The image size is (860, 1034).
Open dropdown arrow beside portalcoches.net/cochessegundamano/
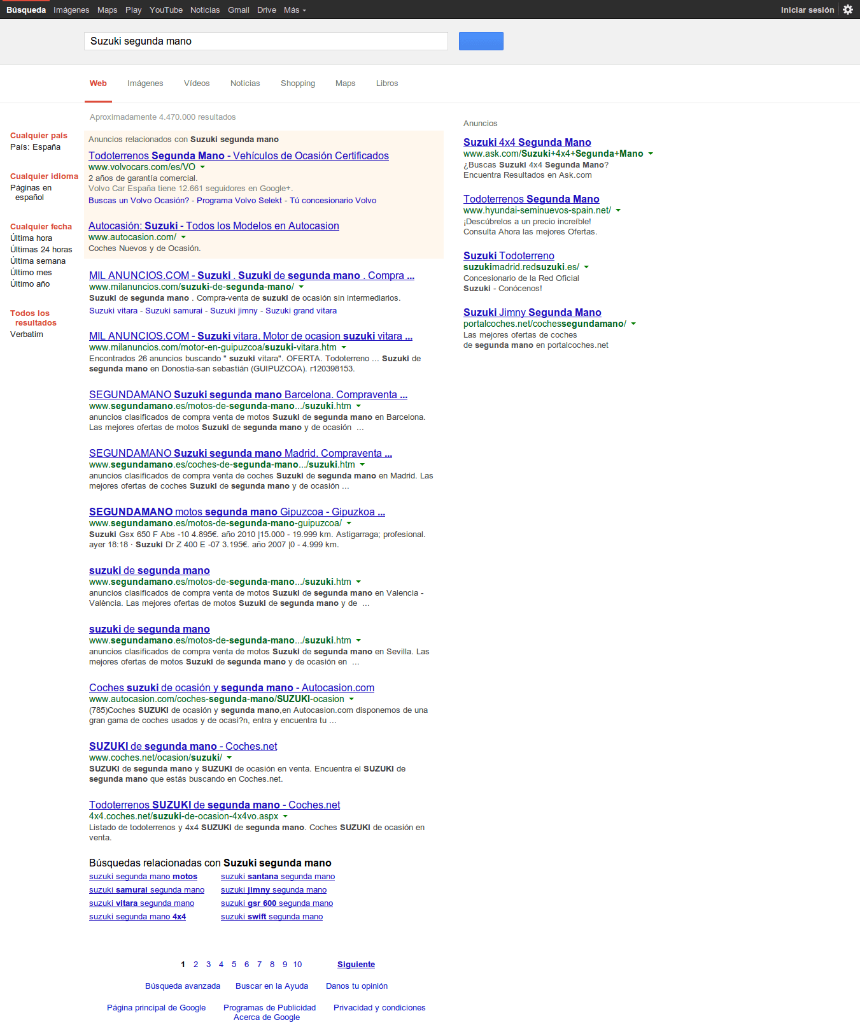point(633,324)
